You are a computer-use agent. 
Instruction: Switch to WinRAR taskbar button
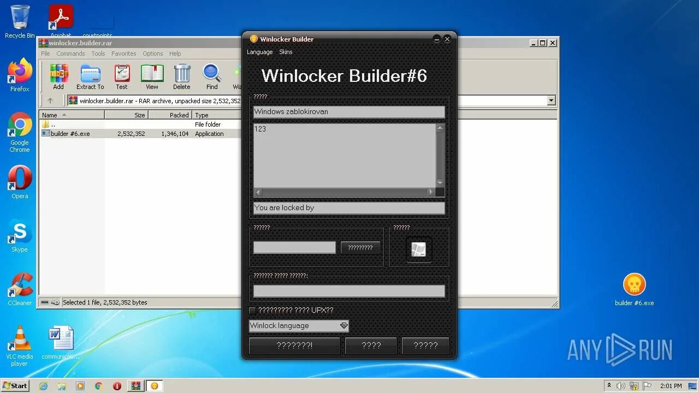(x=135, y=386)
